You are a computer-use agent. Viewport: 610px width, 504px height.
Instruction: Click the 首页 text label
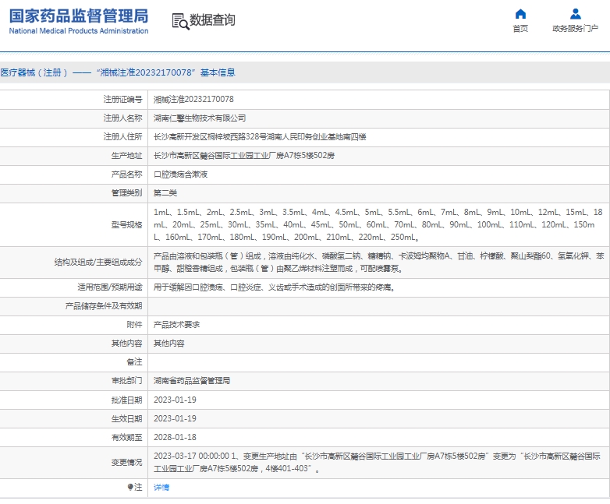[520, 29]
